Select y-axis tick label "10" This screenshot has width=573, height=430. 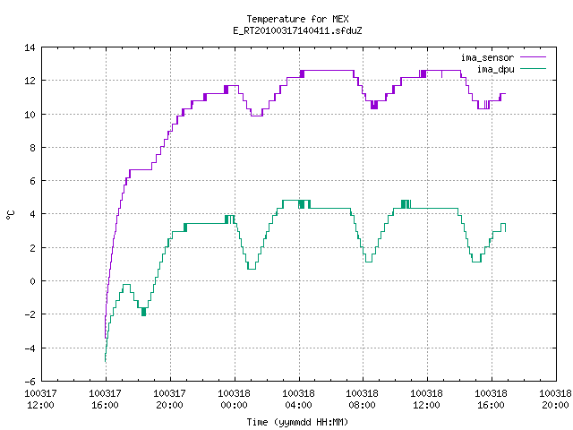coord(30,115)
